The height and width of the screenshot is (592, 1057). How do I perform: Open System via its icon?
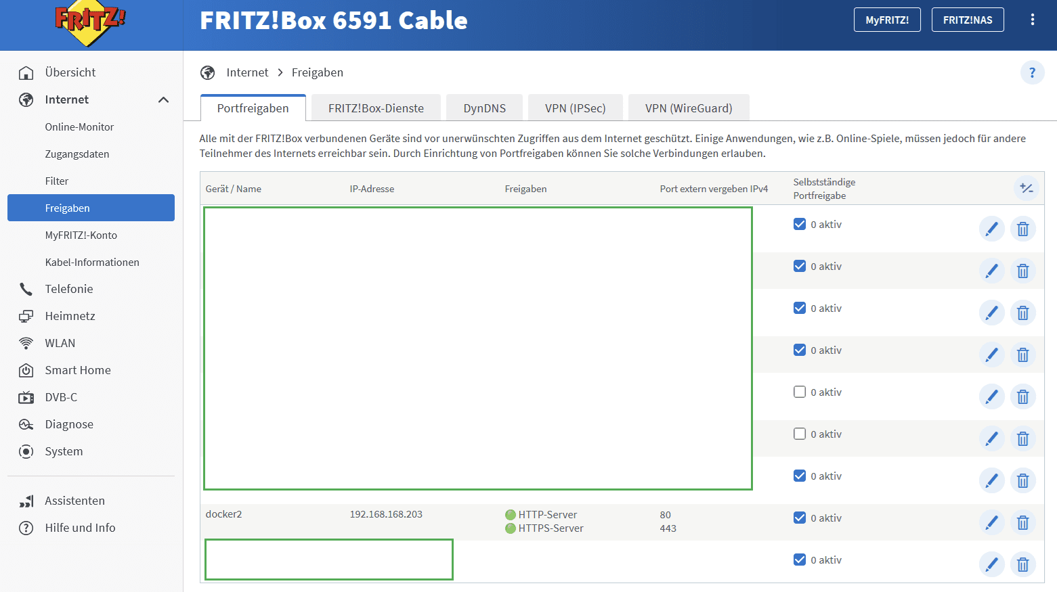pos(26,451)
